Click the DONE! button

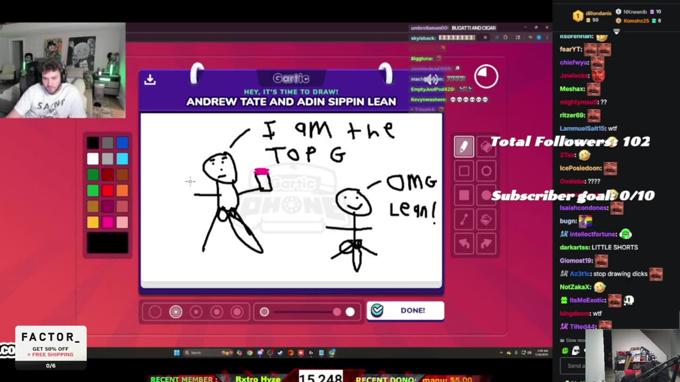click(x=405, y=310)
